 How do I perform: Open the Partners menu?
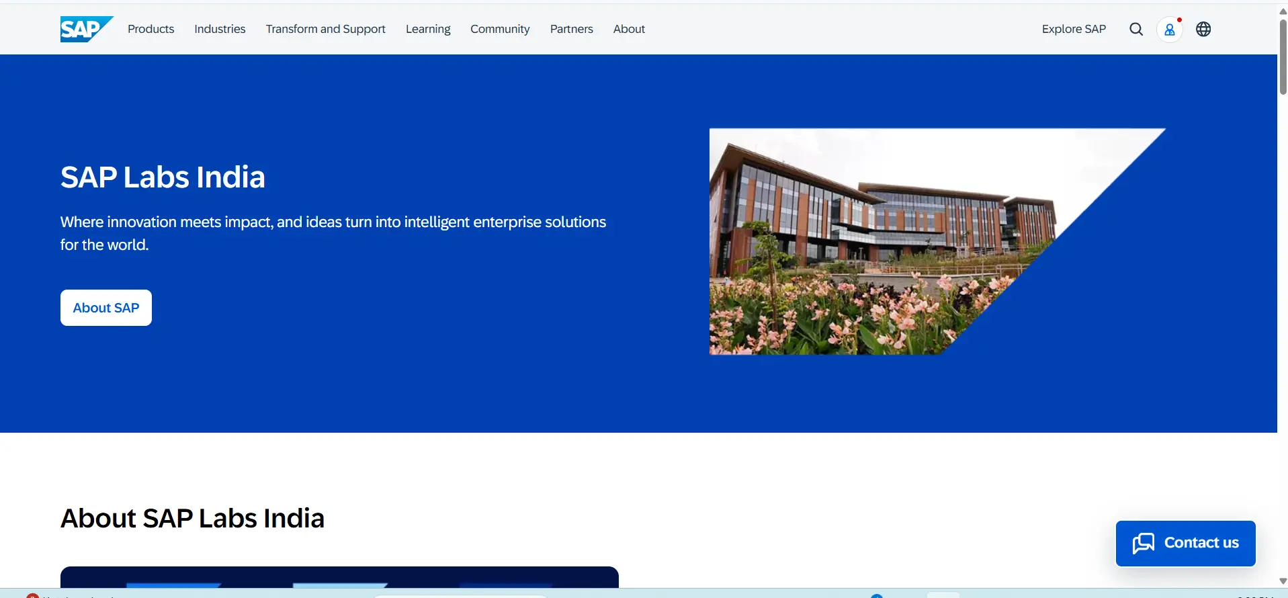(x=572, y=29)
